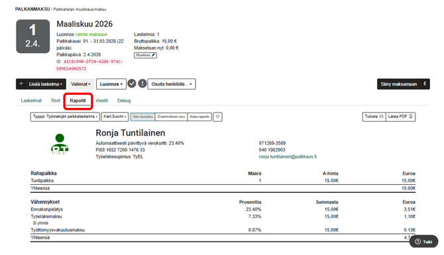
Task: Click the personal ID 071269-3509
Action: [272, 143]
